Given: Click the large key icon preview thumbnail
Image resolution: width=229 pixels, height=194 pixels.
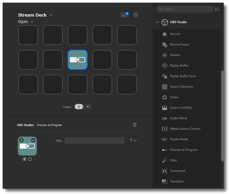Looking at the screenshot, I should click(x=27, y=146).
